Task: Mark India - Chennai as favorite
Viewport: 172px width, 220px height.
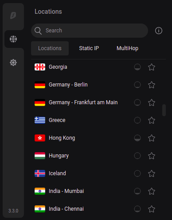Action: click(152, 209)
